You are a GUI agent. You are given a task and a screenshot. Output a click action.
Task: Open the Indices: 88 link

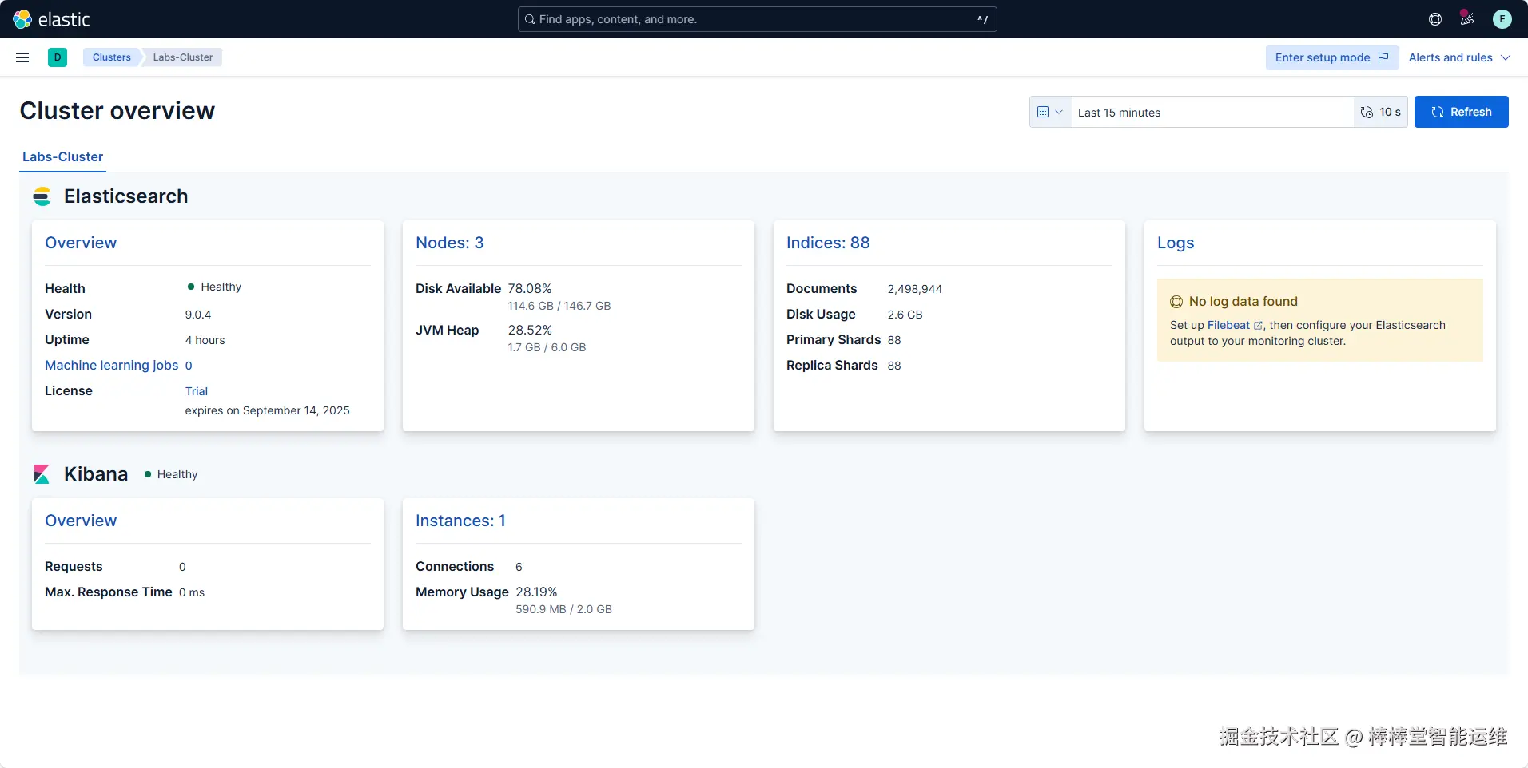point(828,243)
